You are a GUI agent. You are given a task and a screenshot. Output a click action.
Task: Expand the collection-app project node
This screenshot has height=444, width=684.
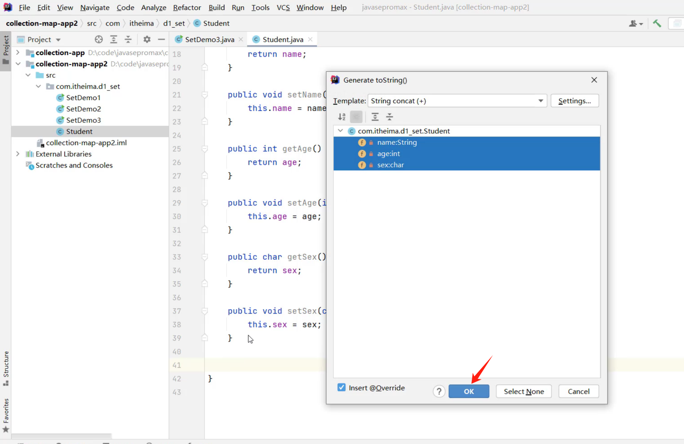point(18,53)
